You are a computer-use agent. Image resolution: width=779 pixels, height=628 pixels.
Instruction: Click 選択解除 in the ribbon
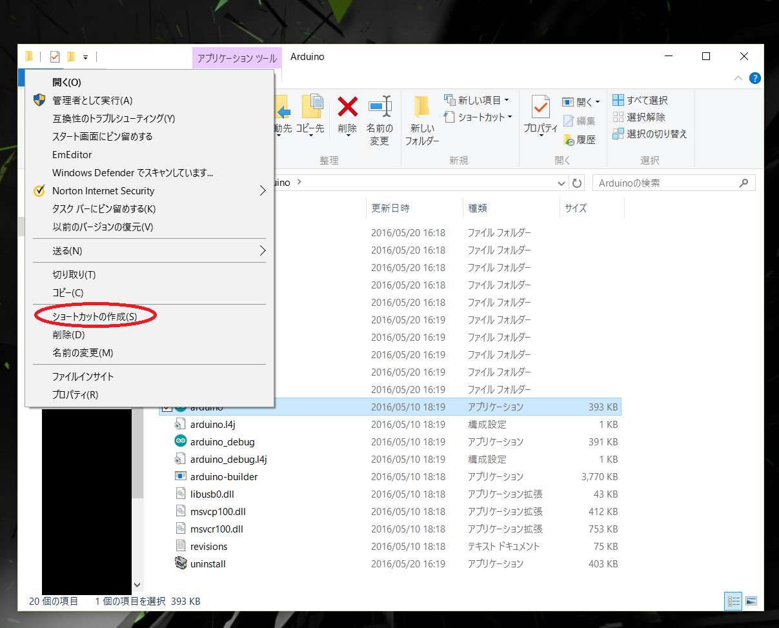639,117
